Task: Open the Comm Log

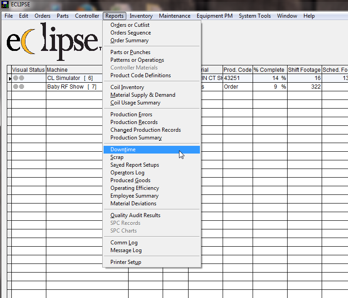Action: [x=152, y=243]
